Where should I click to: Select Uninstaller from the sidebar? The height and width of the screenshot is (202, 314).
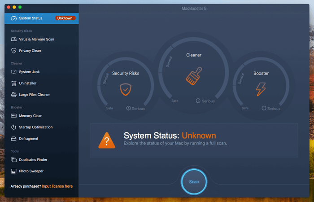(42, 83)
